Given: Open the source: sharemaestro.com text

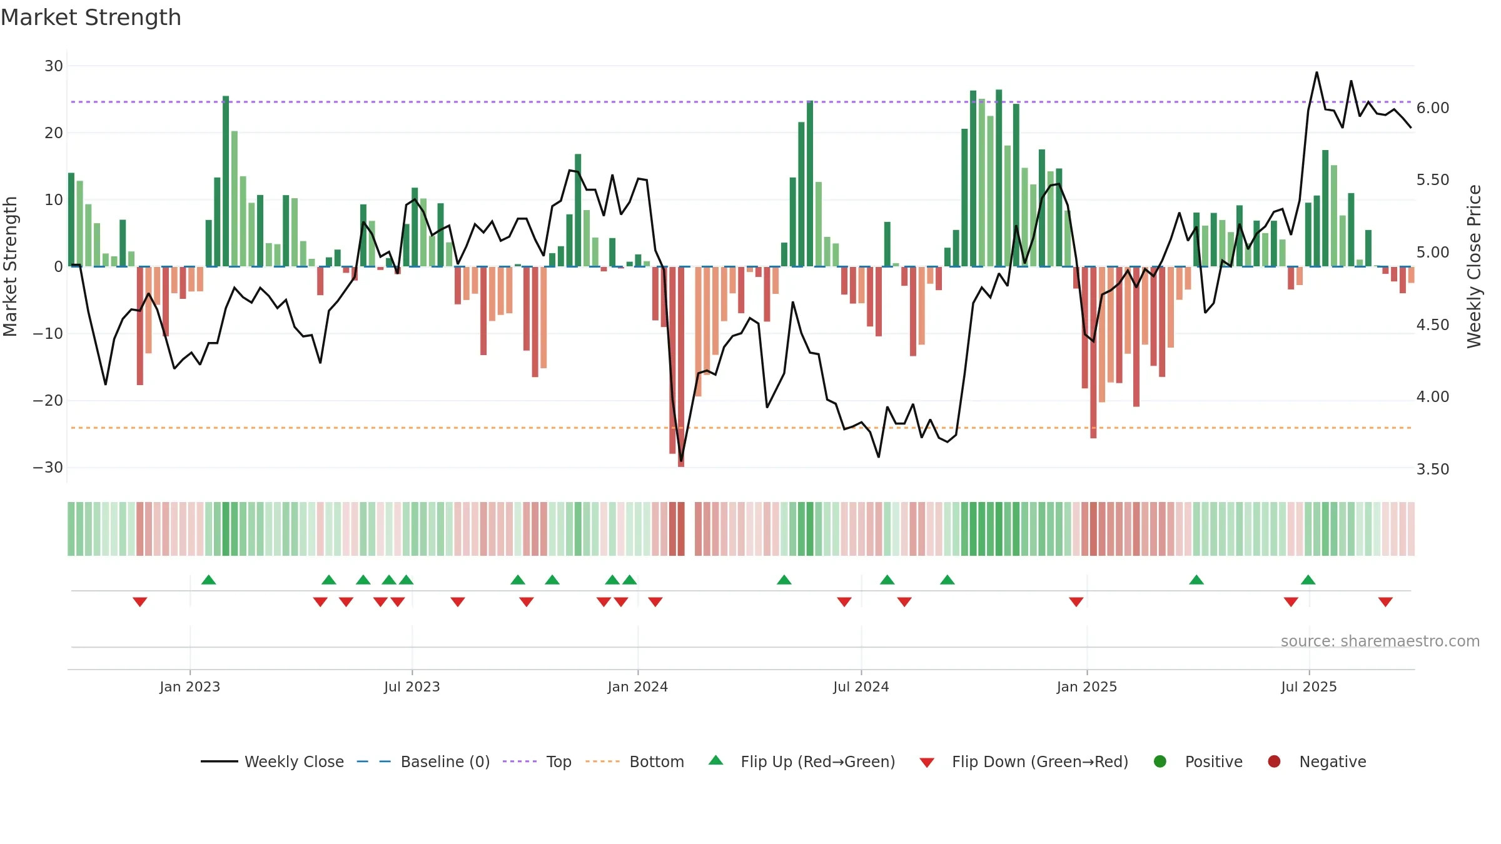Looking at the screenshot, I should (x=1380, y=641).
